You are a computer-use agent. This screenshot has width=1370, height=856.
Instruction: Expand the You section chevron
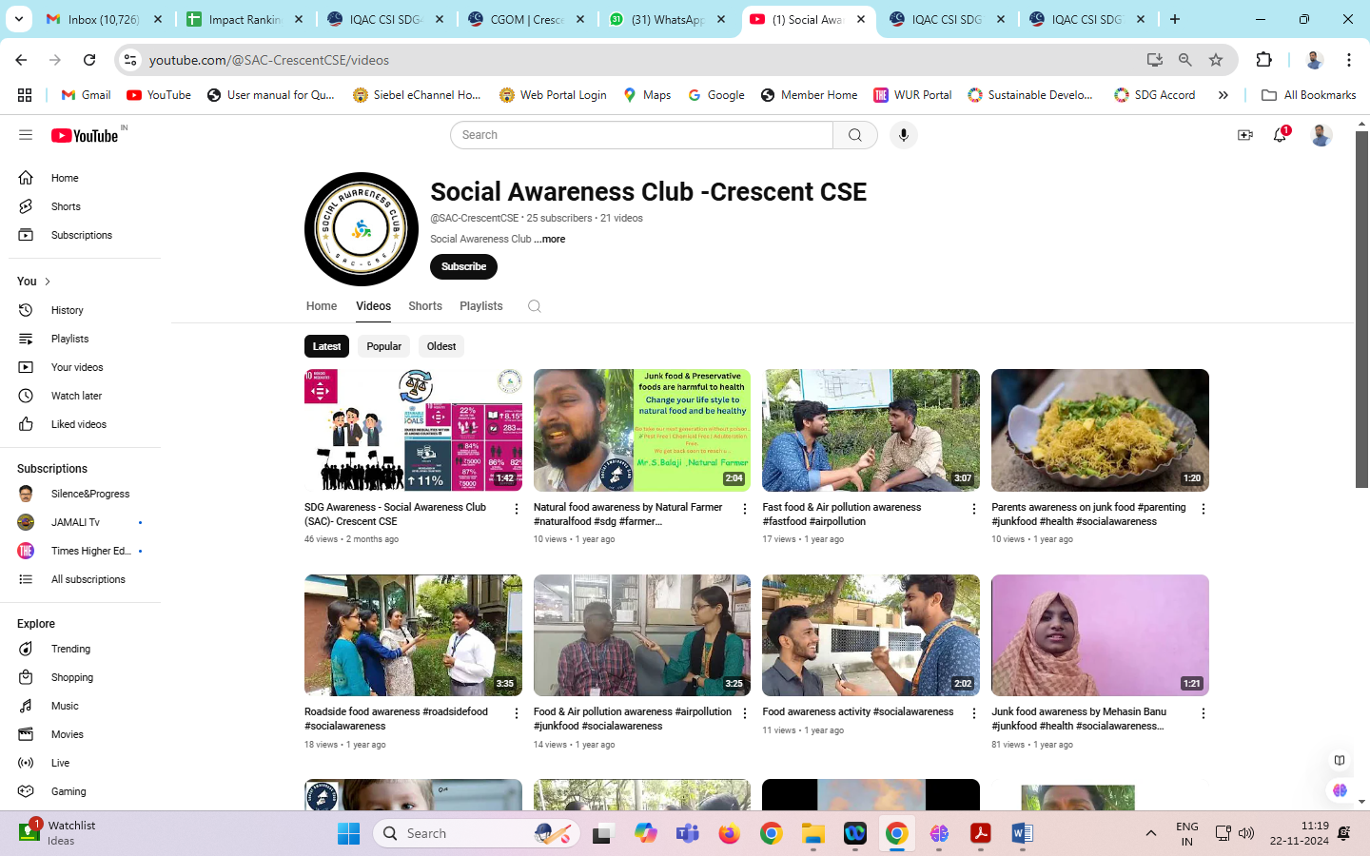(x=48, y=282)
